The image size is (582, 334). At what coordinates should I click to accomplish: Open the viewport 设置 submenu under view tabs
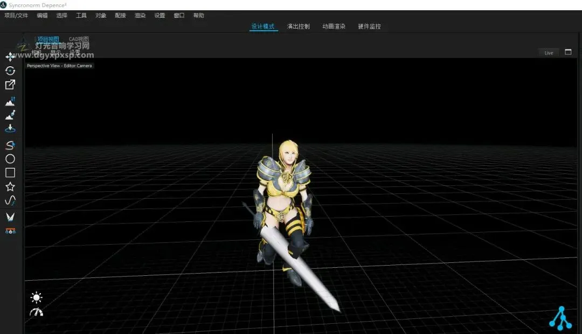(74, 52)
